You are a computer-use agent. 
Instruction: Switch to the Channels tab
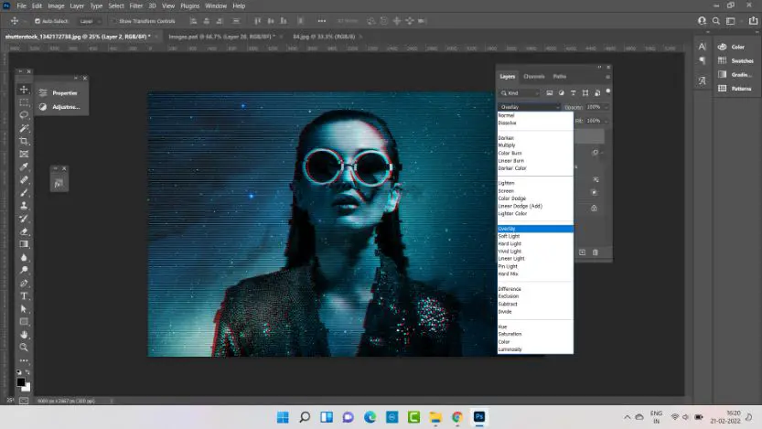pos(534,77)
